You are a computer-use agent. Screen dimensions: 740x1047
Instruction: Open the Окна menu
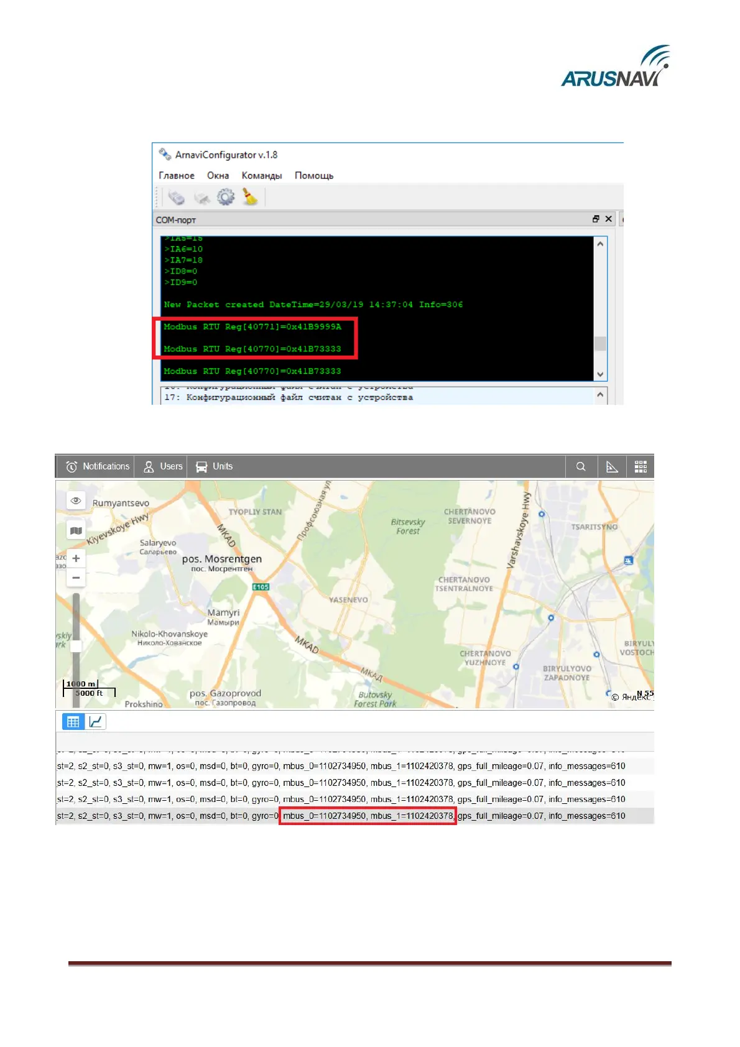point(218,175)
